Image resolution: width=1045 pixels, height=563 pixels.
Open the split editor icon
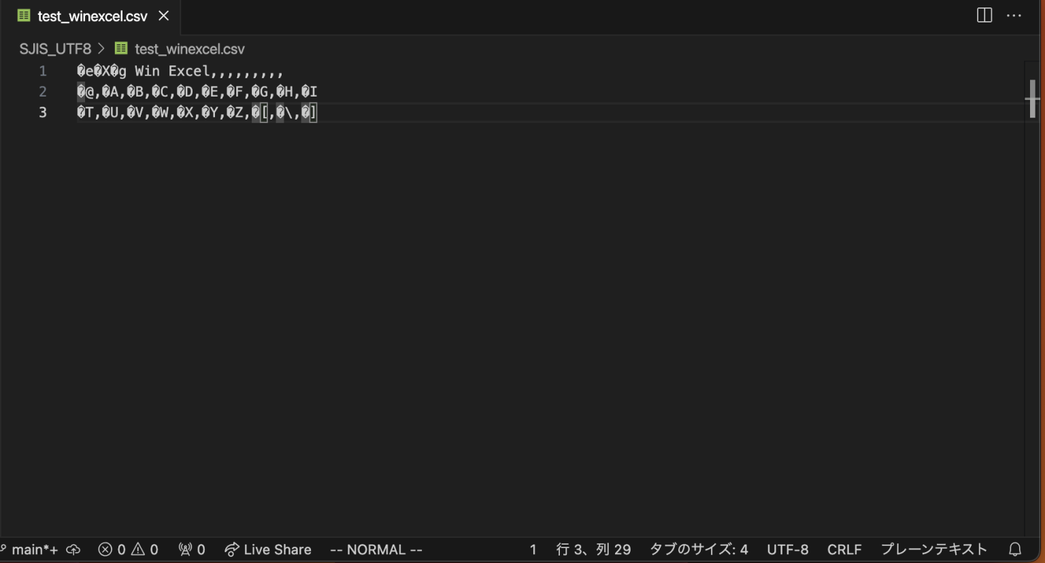coord(984,15)
